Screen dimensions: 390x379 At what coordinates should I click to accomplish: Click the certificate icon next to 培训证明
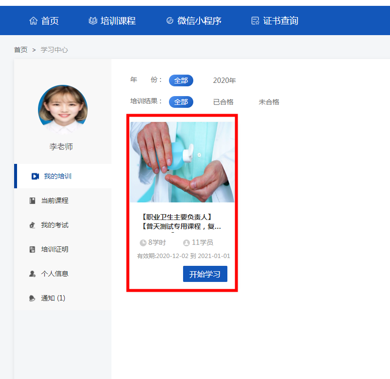click(32, 249)
